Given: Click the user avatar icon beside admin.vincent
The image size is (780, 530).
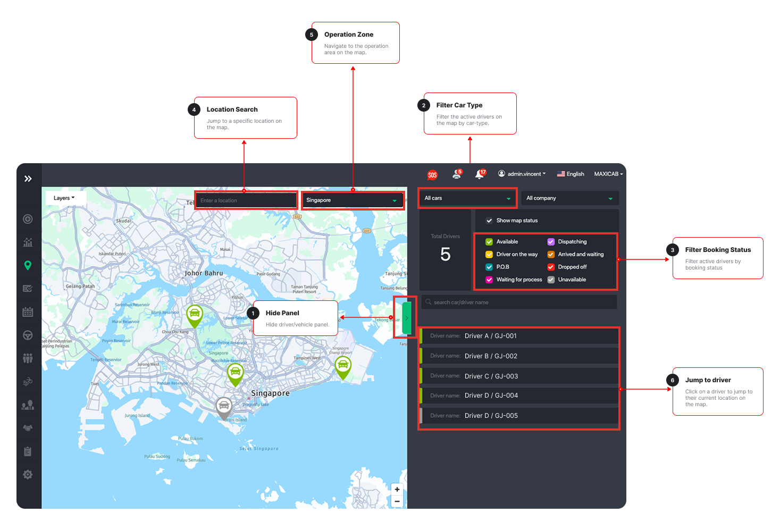Looking at the screenshot, I should [x=501, y=173].
